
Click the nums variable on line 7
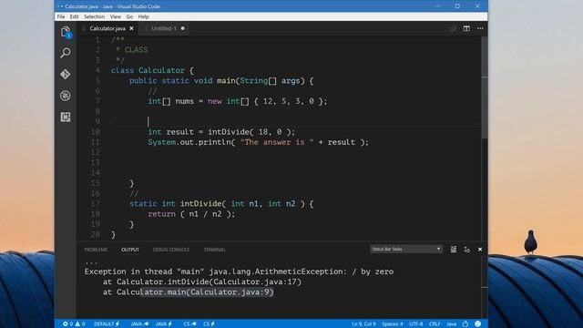click(184, 101)
